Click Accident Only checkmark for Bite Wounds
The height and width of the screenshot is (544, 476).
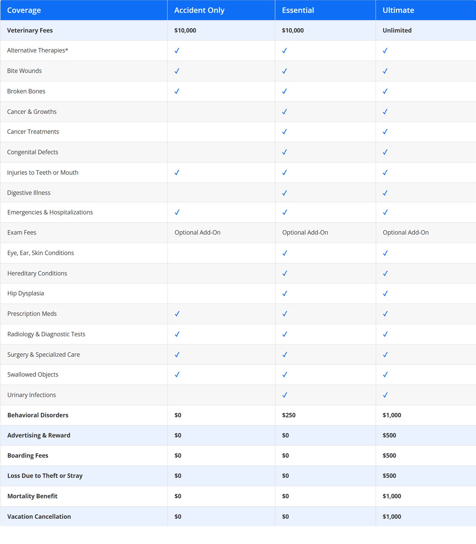177,71
